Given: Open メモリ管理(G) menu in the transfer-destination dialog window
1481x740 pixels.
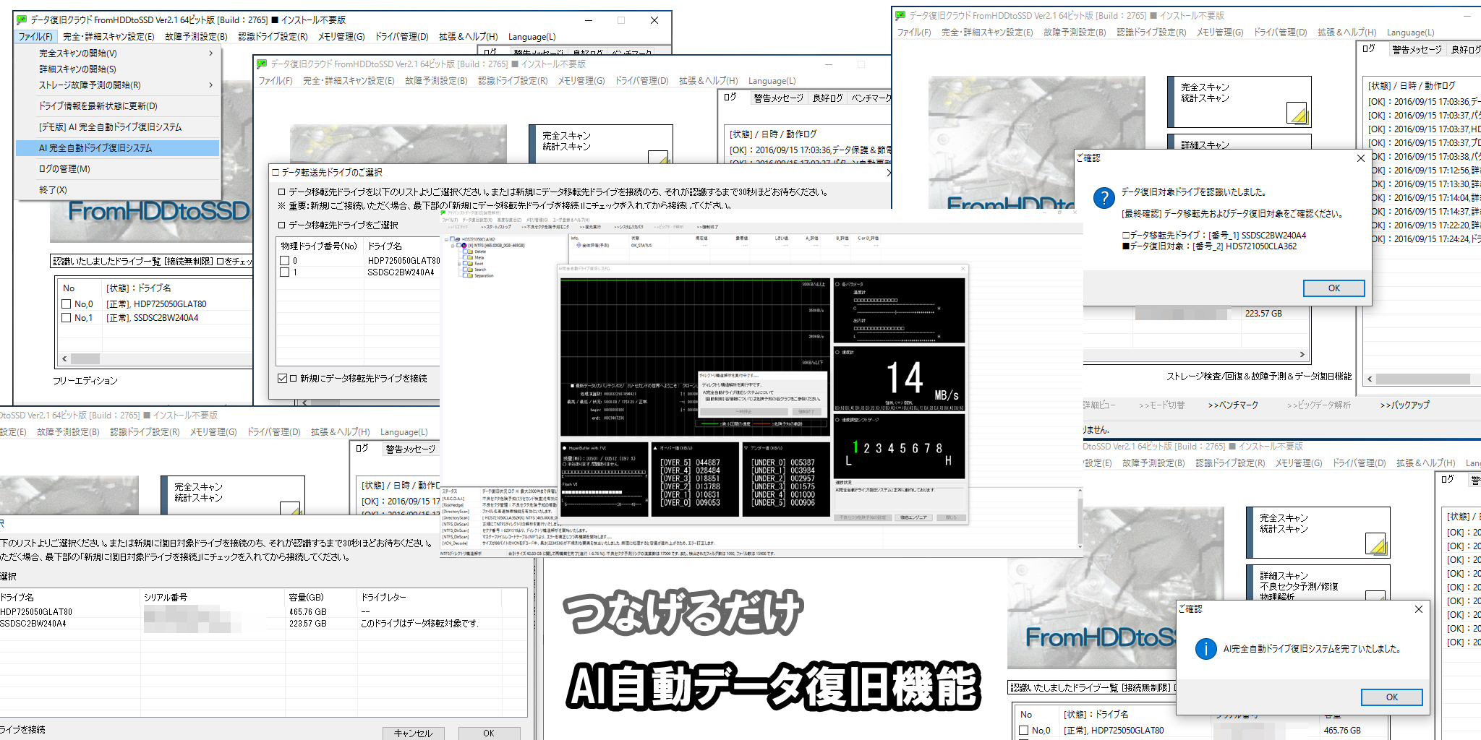Looking at the screenshot, I should [x=581, y=81].
